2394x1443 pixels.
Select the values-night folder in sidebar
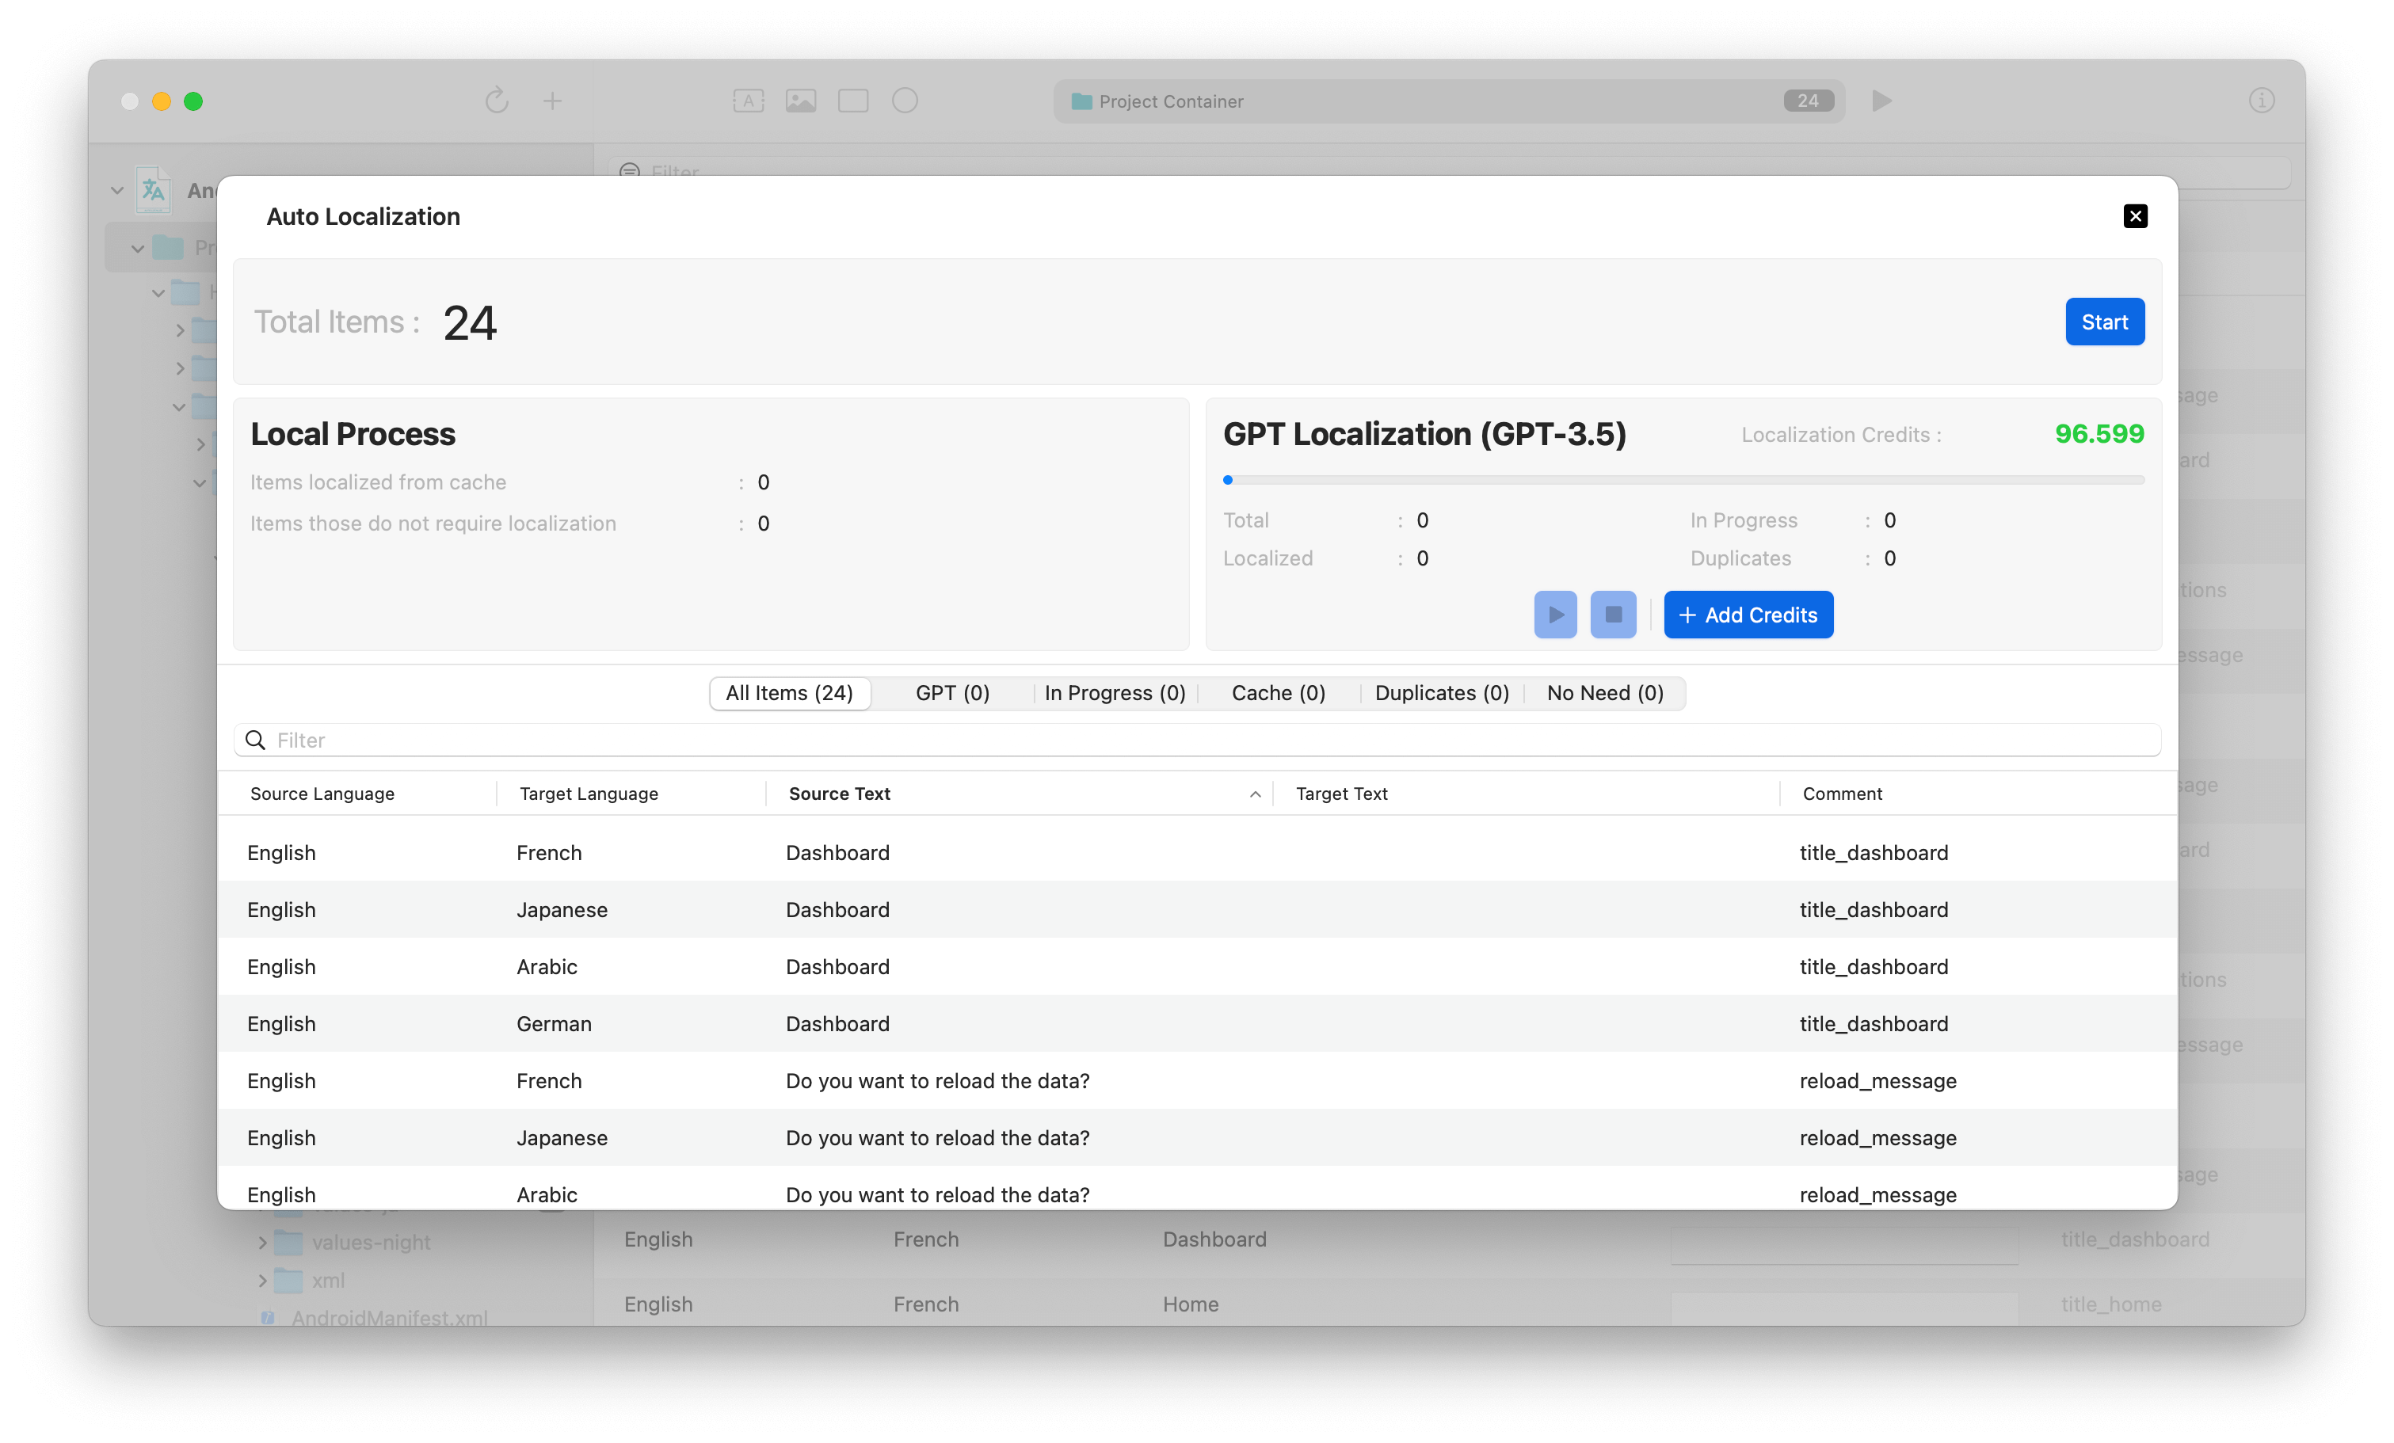[x=372, y=1242]
